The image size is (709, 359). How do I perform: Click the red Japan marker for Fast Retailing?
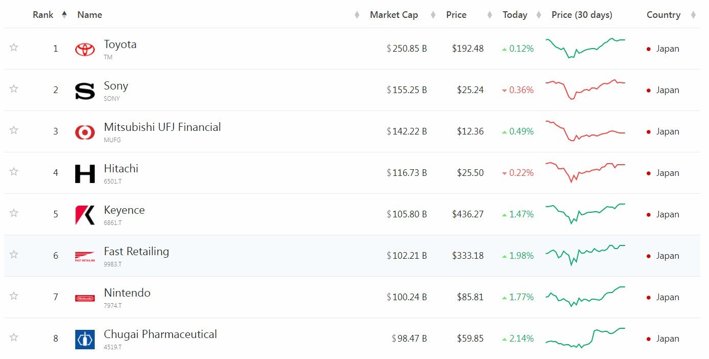[649, 256]
